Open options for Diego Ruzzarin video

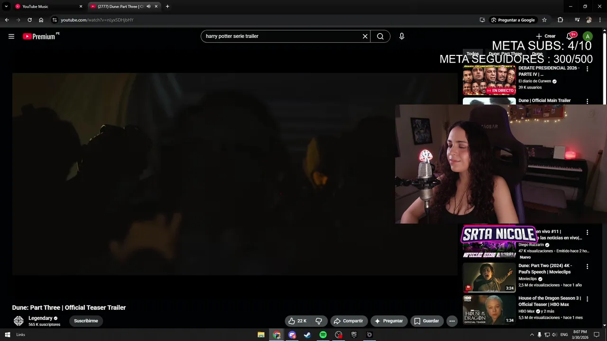[587, 233]
